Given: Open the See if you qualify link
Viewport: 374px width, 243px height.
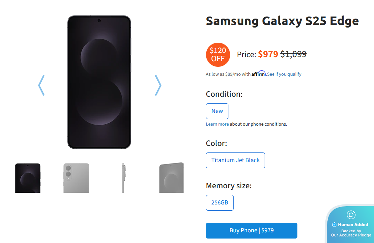Looking at the screenshot, I should tap(284, 74).
